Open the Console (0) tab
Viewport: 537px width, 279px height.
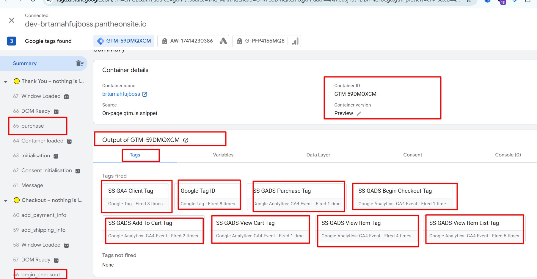[x=508, y=155]
